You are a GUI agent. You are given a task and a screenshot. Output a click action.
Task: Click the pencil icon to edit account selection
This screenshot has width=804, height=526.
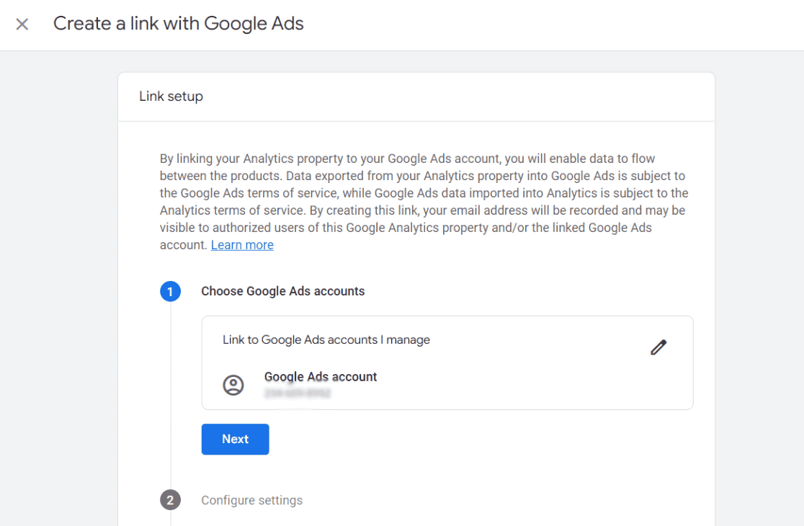[x=658, y=347]
